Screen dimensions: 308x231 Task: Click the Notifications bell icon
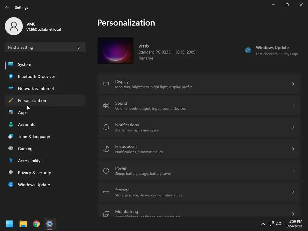pos(106,127)
